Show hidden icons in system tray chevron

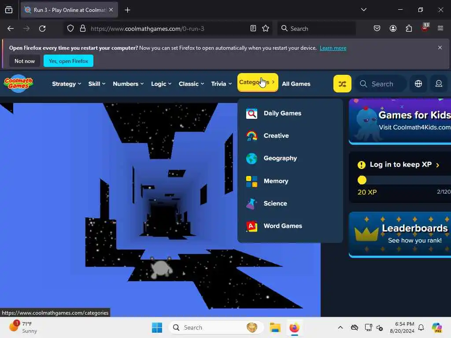tap(340, 327)
